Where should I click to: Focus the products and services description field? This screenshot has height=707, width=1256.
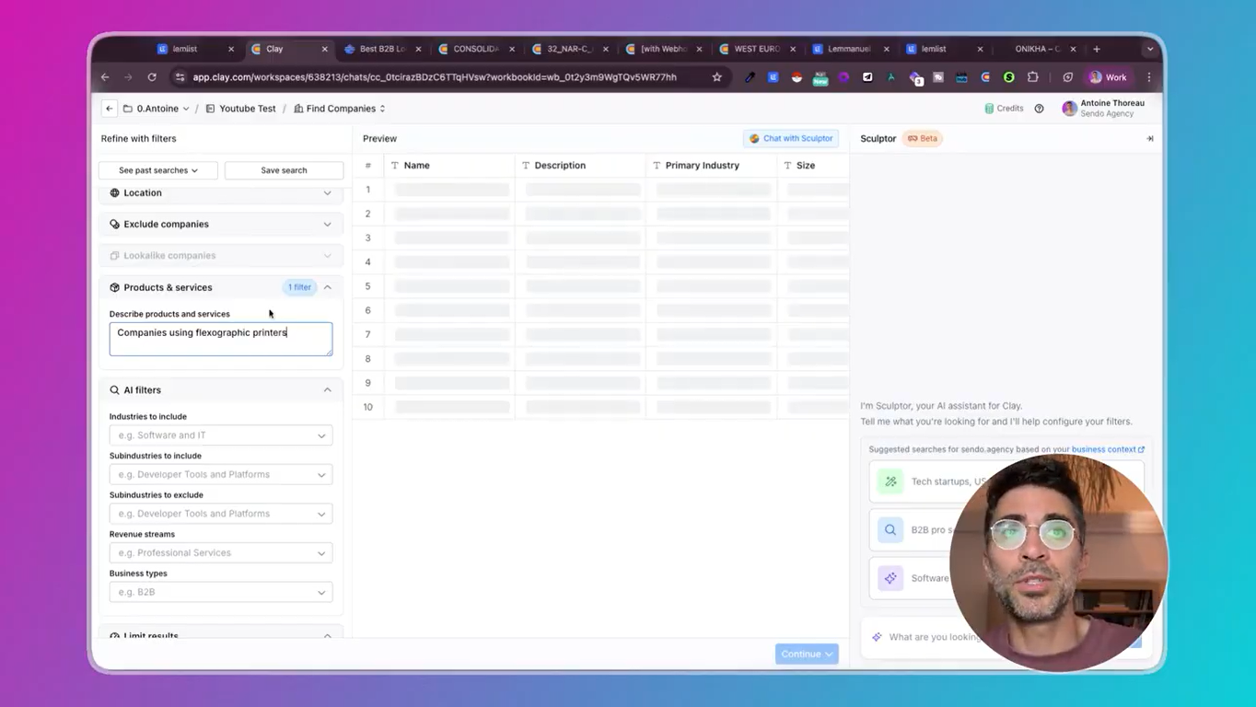pos(221,339)
